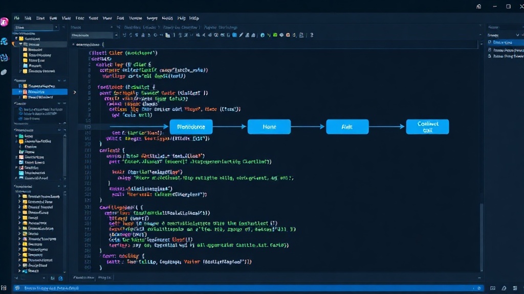Click the gray blob icon in left sidebar
Image resolution: width=524 pixels, height=294 pixels.
pyautogui.click(x=4, y=72)
